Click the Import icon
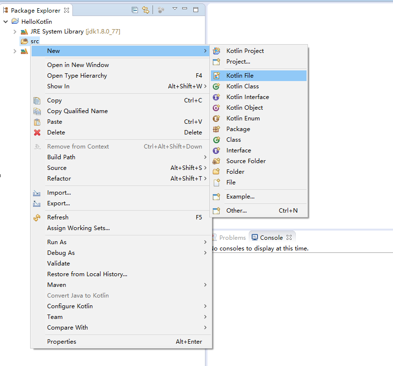393x366 pixels. pos(36,193)
